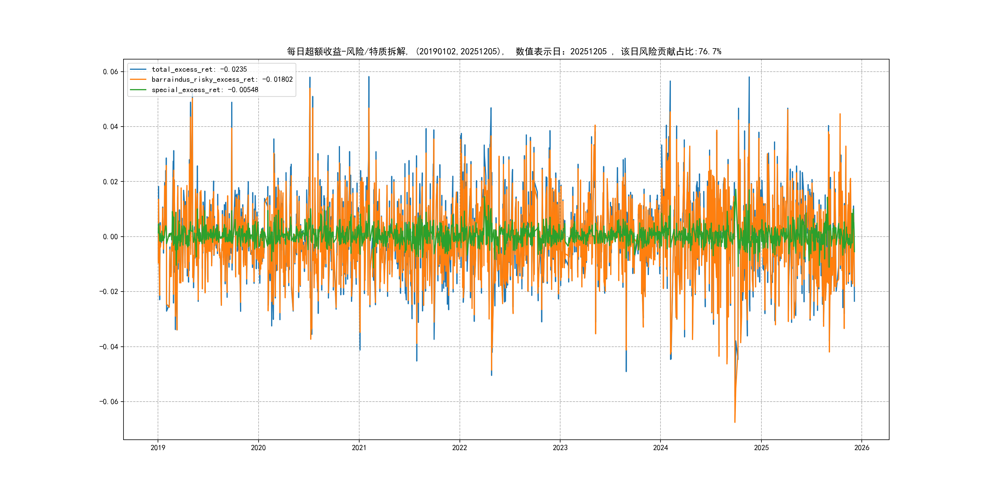Select the special_excess_ret legend label
This screenshot has width=988, height=494.
click(x=205, y=90)
